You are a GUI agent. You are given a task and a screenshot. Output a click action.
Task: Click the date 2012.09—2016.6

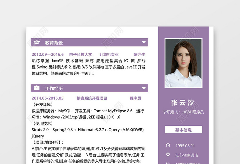(48, 55)
